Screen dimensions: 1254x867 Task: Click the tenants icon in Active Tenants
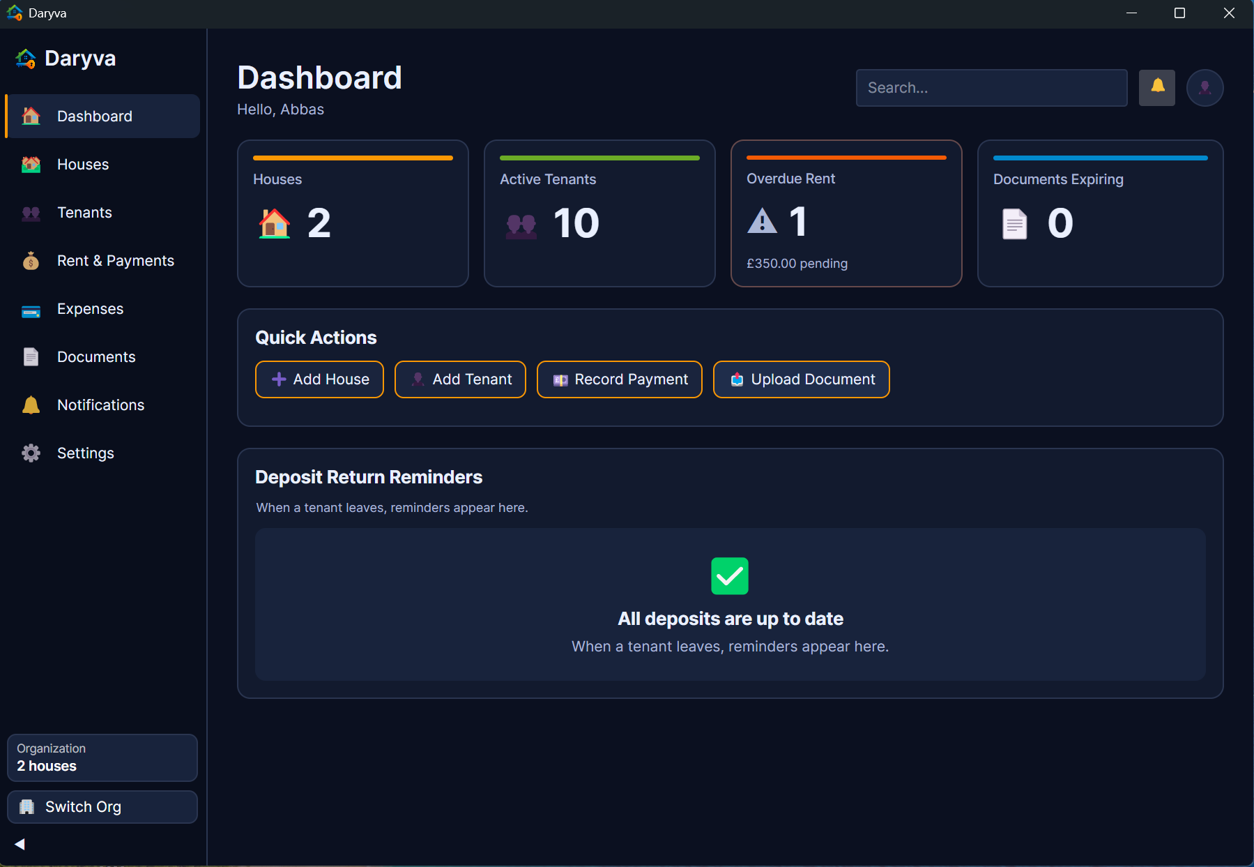pos(521,225)
